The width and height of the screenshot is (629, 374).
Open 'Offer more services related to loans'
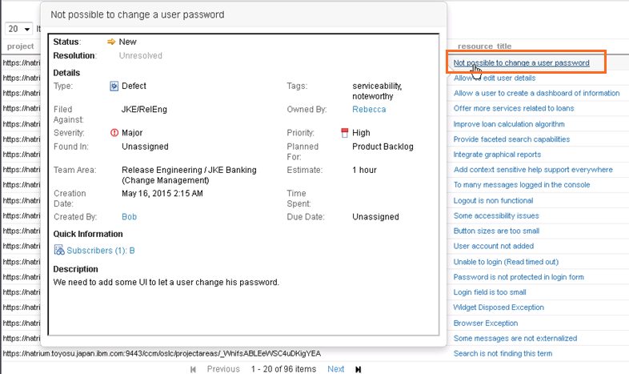[514, 108]
